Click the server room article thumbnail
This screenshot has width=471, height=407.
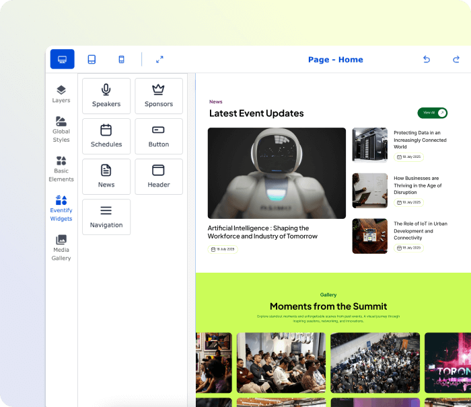pos(370,145)
